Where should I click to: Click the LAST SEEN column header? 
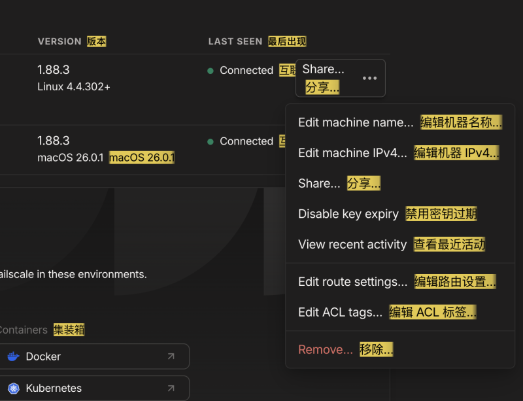(x=235, y=41)
